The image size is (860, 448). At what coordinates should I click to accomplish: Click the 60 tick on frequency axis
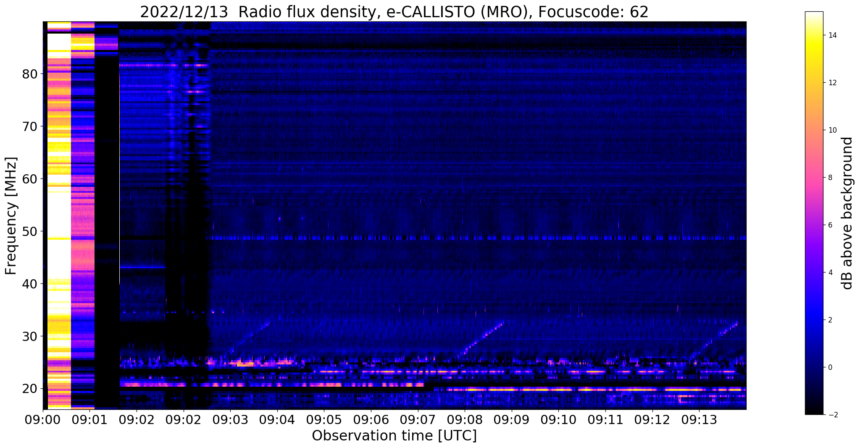30,179
